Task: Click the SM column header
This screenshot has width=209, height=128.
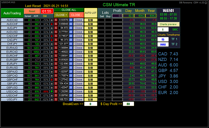Action: point(45,16)
